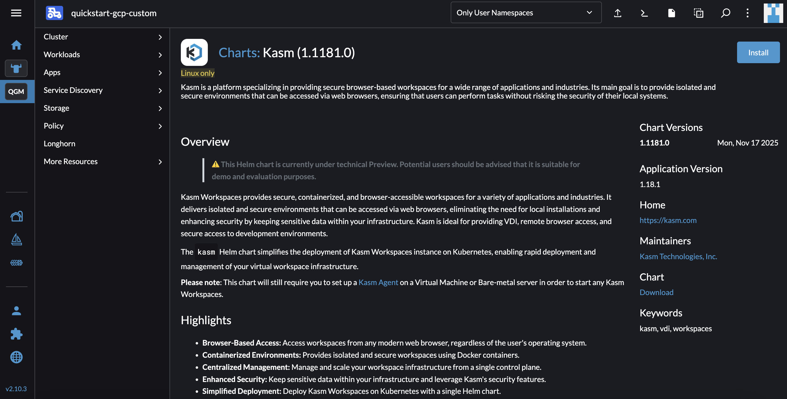Click the Import YAML upload icon
Screen dimensions: 787x399
pyautogui.click(x=618, y=13)
